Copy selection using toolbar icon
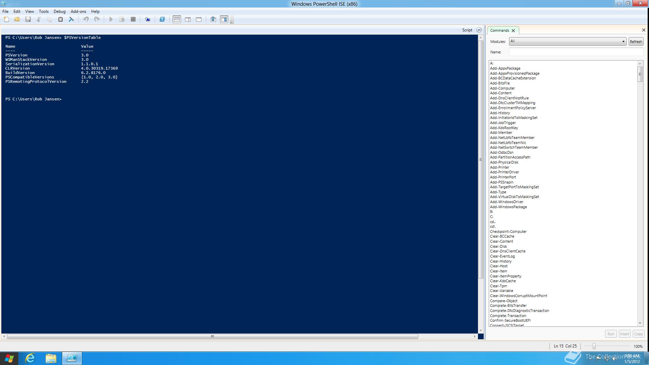This screenshot has height=365, width=649. pos(50,20)
